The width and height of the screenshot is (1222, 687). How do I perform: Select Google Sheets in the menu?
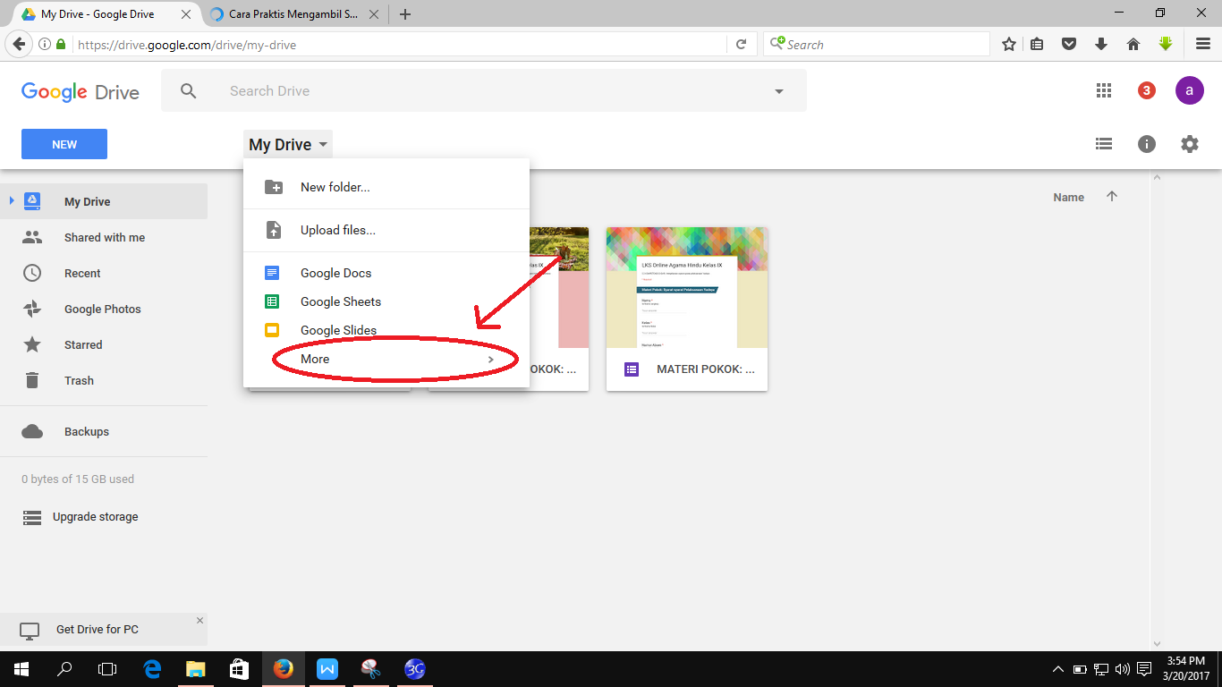pyautogui.click(x=340, y=301)
